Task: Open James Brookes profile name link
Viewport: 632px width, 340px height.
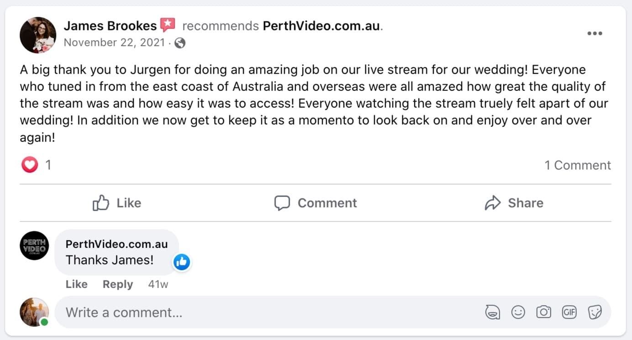Action: click(x=110, y=26)
